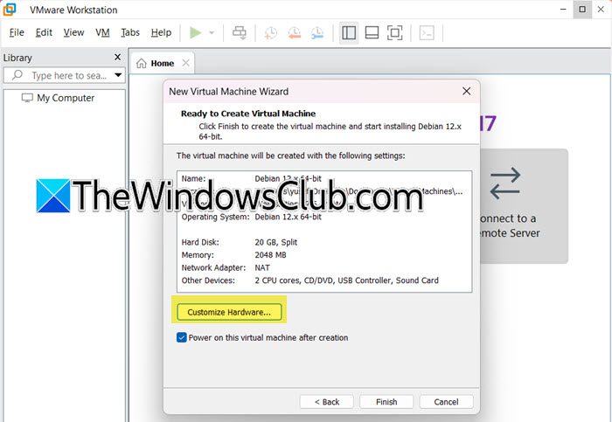Viewport: 612px width, 422px height.
Task: Toggle the Library sidebar view icon
Action: pyautogui.click(x=349, y=32)
